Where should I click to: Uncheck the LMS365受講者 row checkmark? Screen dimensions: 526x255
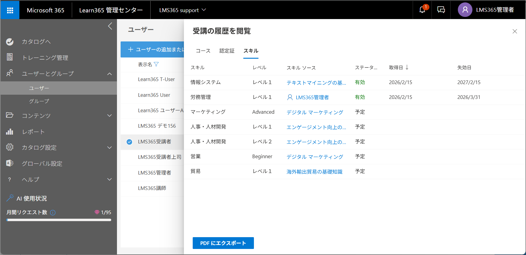[129, 142]
